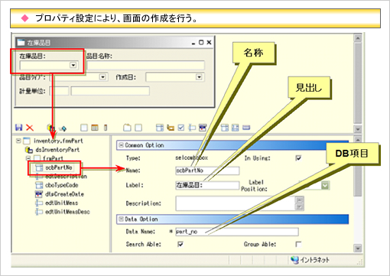The image size is (390, 276).
Task: Click the yellow cylinder datasource toolbar icon
Action: [x=50, y=128]
